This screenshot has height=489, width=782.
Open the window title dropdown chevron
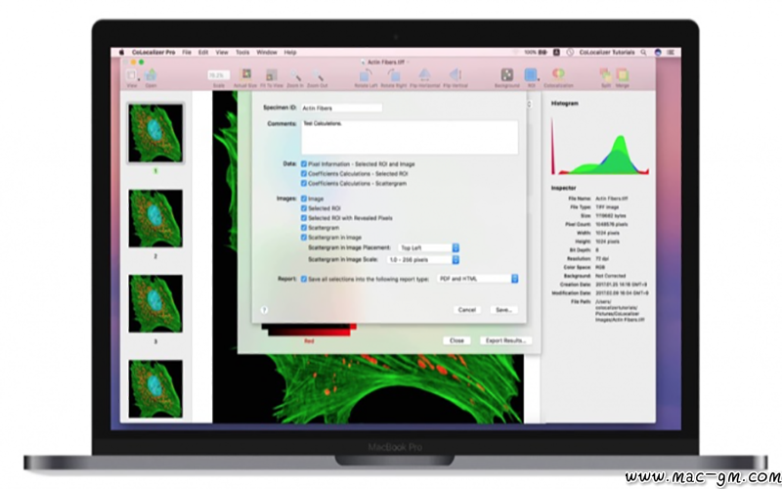tap(408, 63)
